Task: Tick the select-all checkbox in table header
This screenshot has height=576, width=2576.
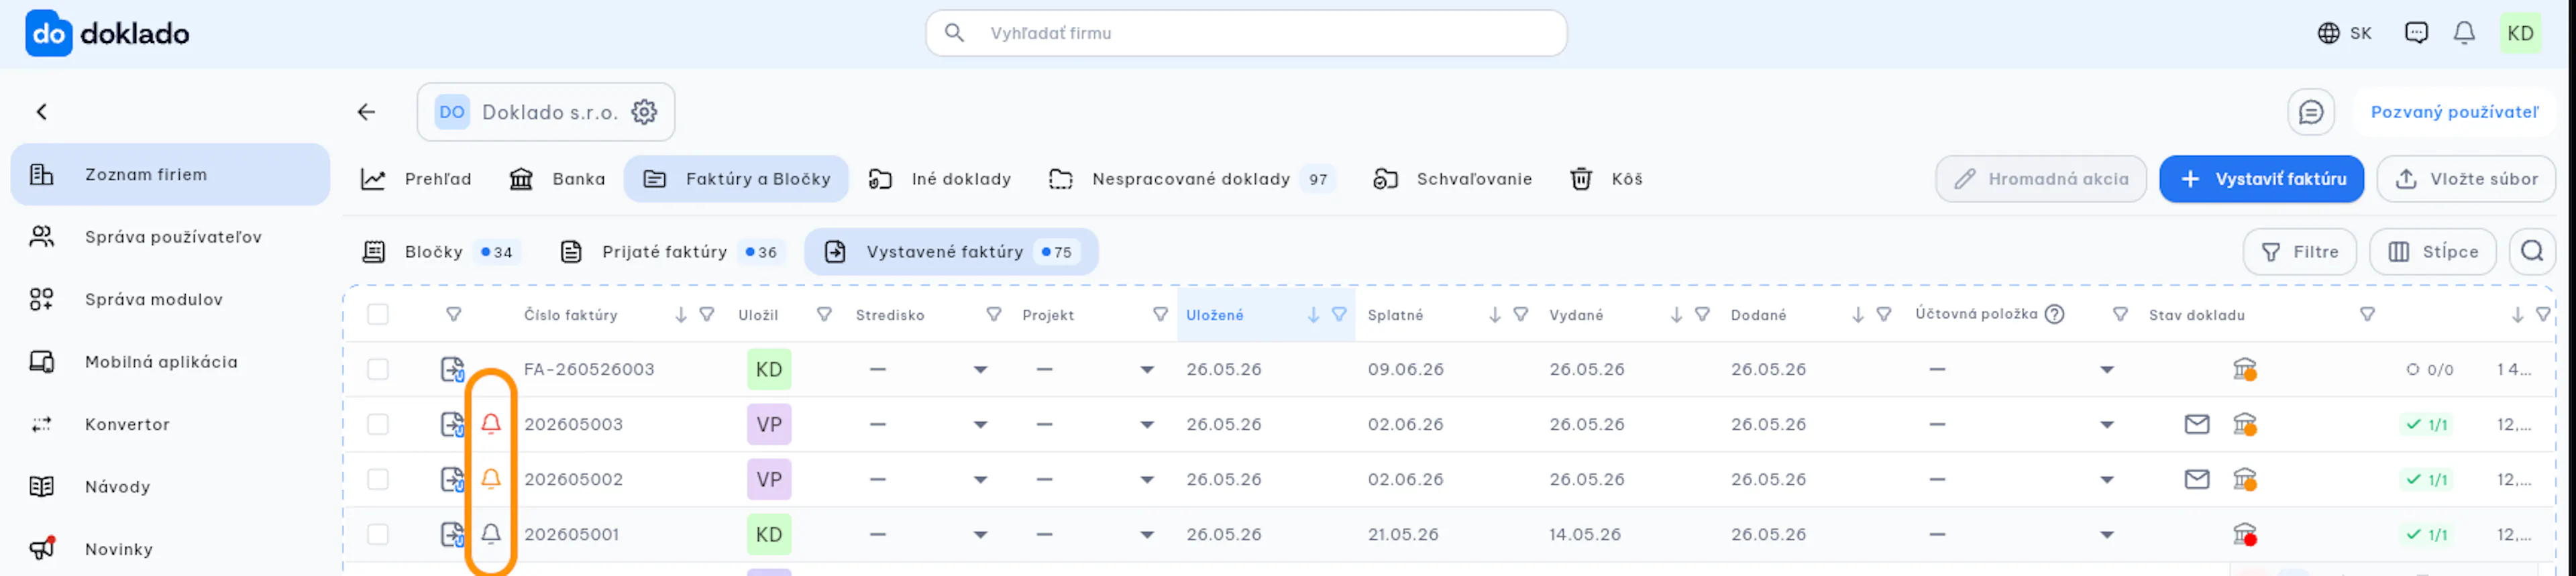Action: point(378,315)
